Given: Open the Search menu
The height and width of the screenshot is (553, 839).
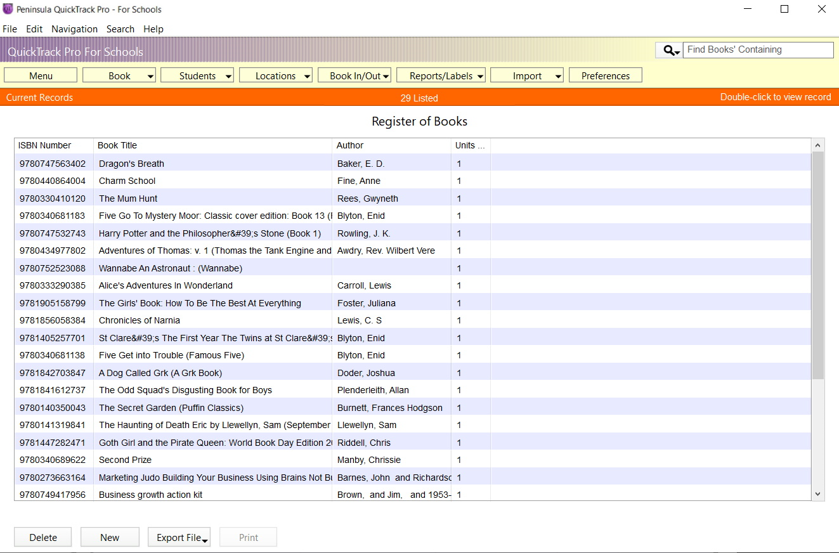Looking at the screenshot, I should 120,29.
